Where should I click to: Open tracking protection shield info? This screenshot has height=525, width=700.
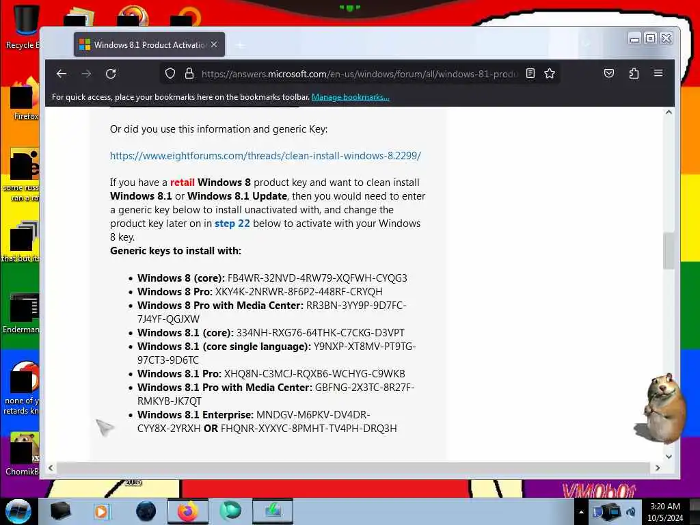click(x=170, y=74)
